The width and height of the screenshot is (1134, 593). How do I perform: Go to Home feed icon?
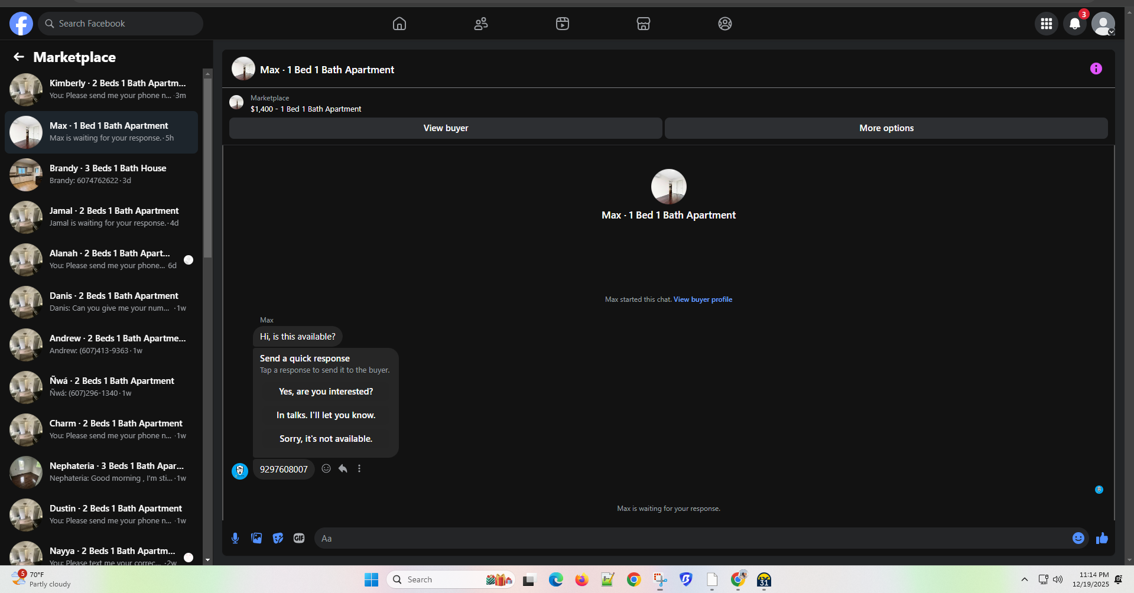399,24
